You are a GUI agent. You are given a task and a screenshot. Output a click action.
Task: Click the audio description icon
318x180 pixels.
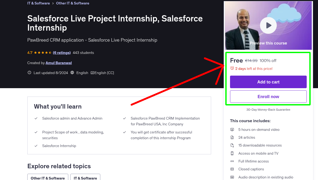(x=232, y=177)
